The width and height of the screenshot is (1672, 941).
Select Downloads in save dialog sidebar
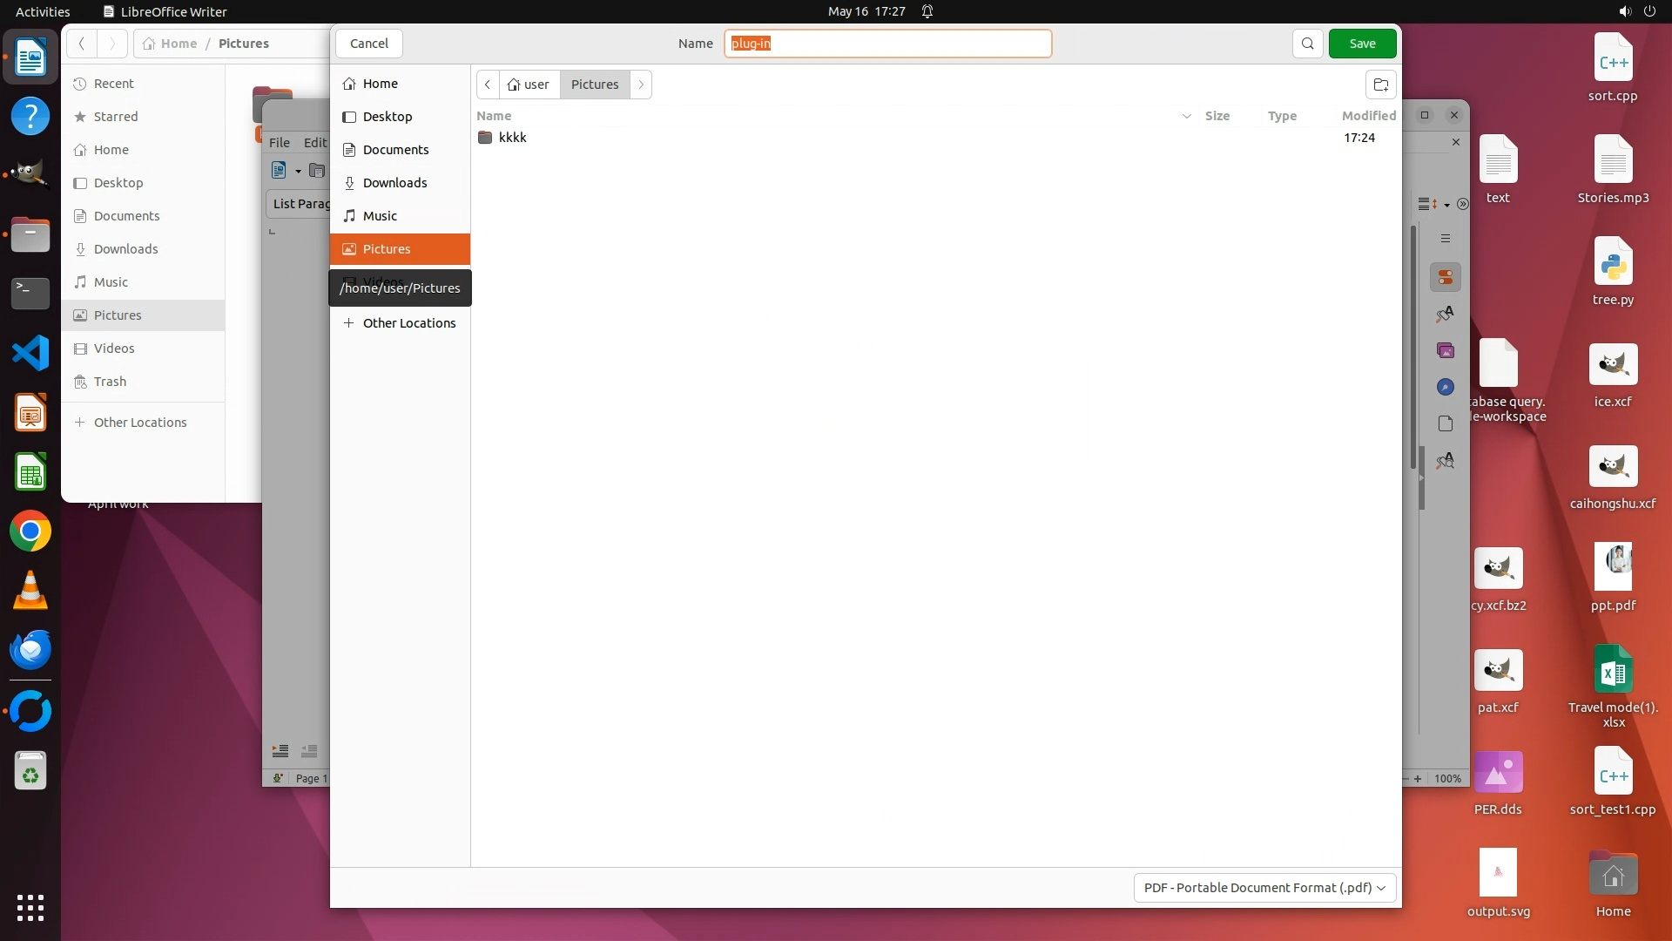(394, 183)
